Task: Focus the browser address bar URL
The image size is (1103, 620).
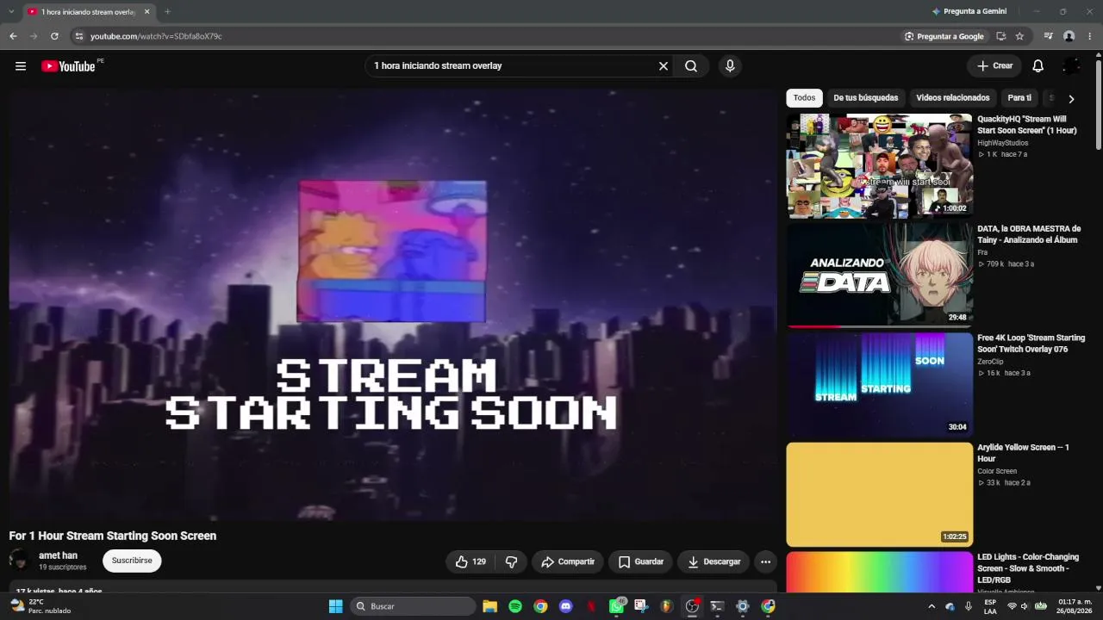Action: pyautogui.click(x=156, y=36)
